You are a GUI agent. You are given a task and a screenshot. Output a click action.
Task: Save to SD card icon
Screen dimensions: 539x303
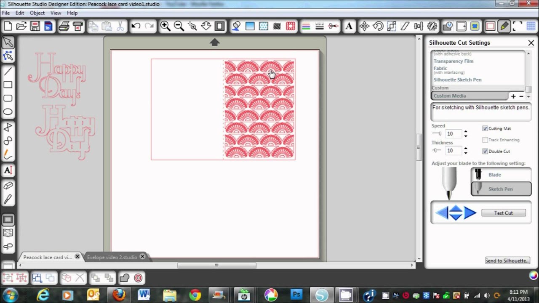48,26
